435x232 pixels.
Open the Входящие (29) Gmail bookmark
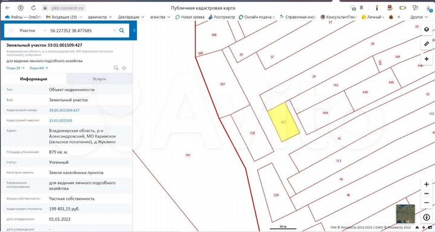(65, 17)
